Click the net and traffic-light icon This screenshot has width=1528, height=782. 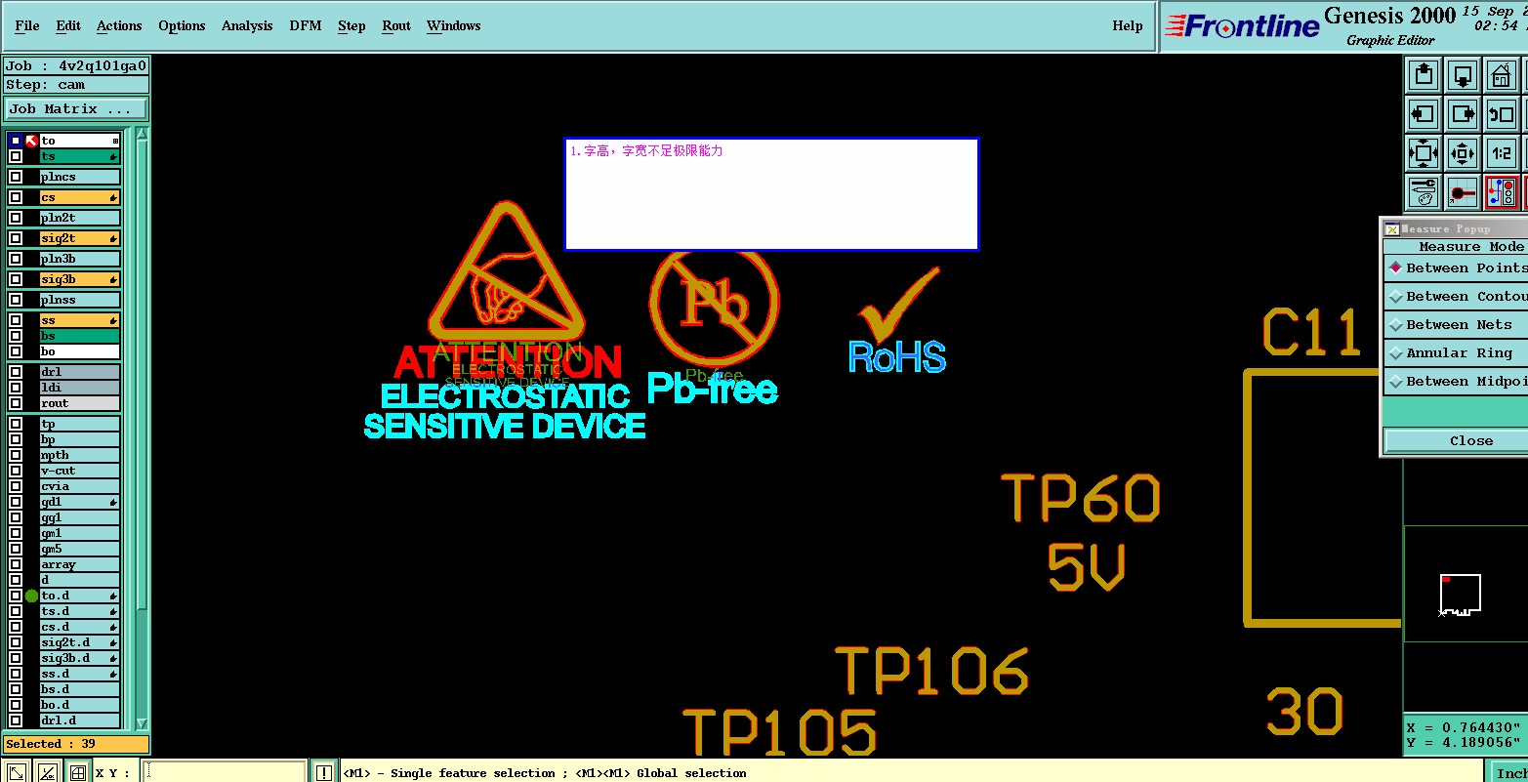1502,192
